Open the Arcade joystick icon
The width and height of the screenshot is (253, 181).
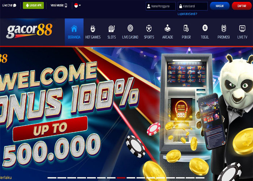pos(167,28)
